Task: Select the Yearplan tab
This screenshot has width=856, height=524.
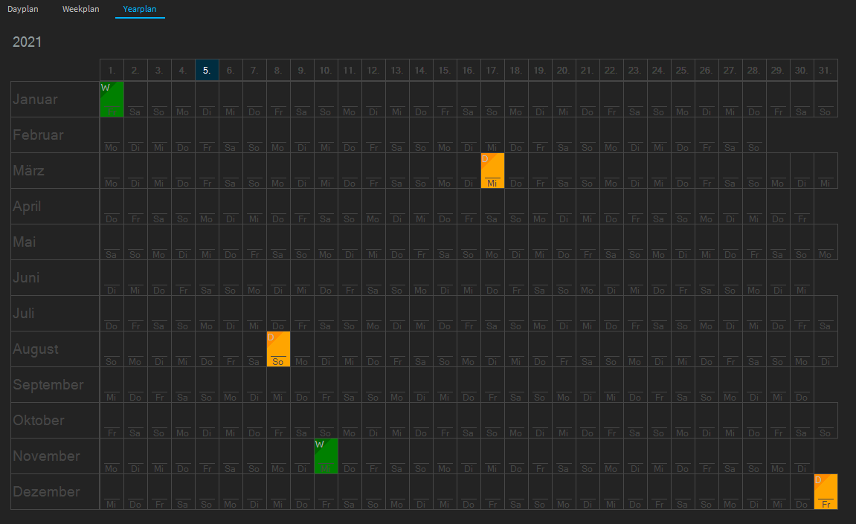Action: coord(140,9)
